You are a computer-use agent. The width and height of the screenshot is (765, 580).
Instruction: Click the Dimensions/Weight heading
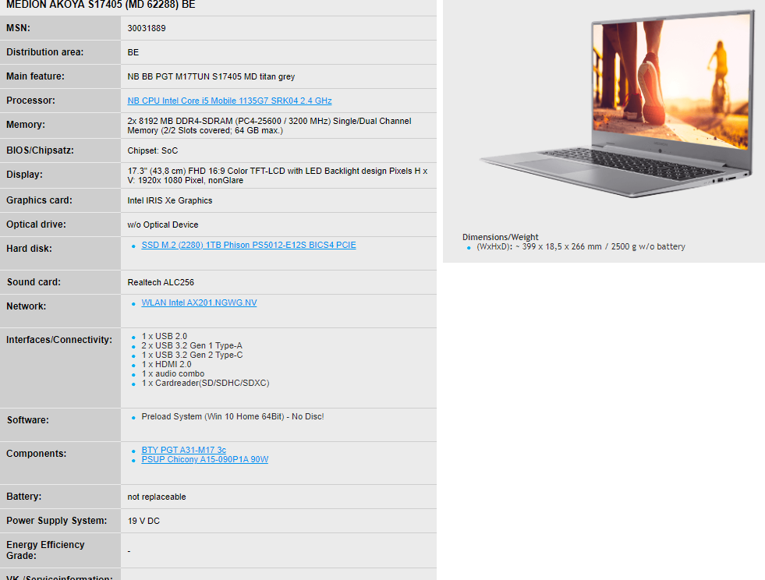pyautogui.click(x=500, y=237)
